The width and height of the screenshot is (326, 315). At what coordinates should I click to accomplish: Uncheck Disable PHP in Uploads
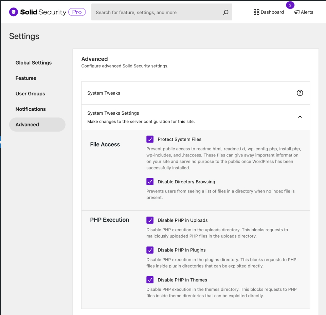150,220
